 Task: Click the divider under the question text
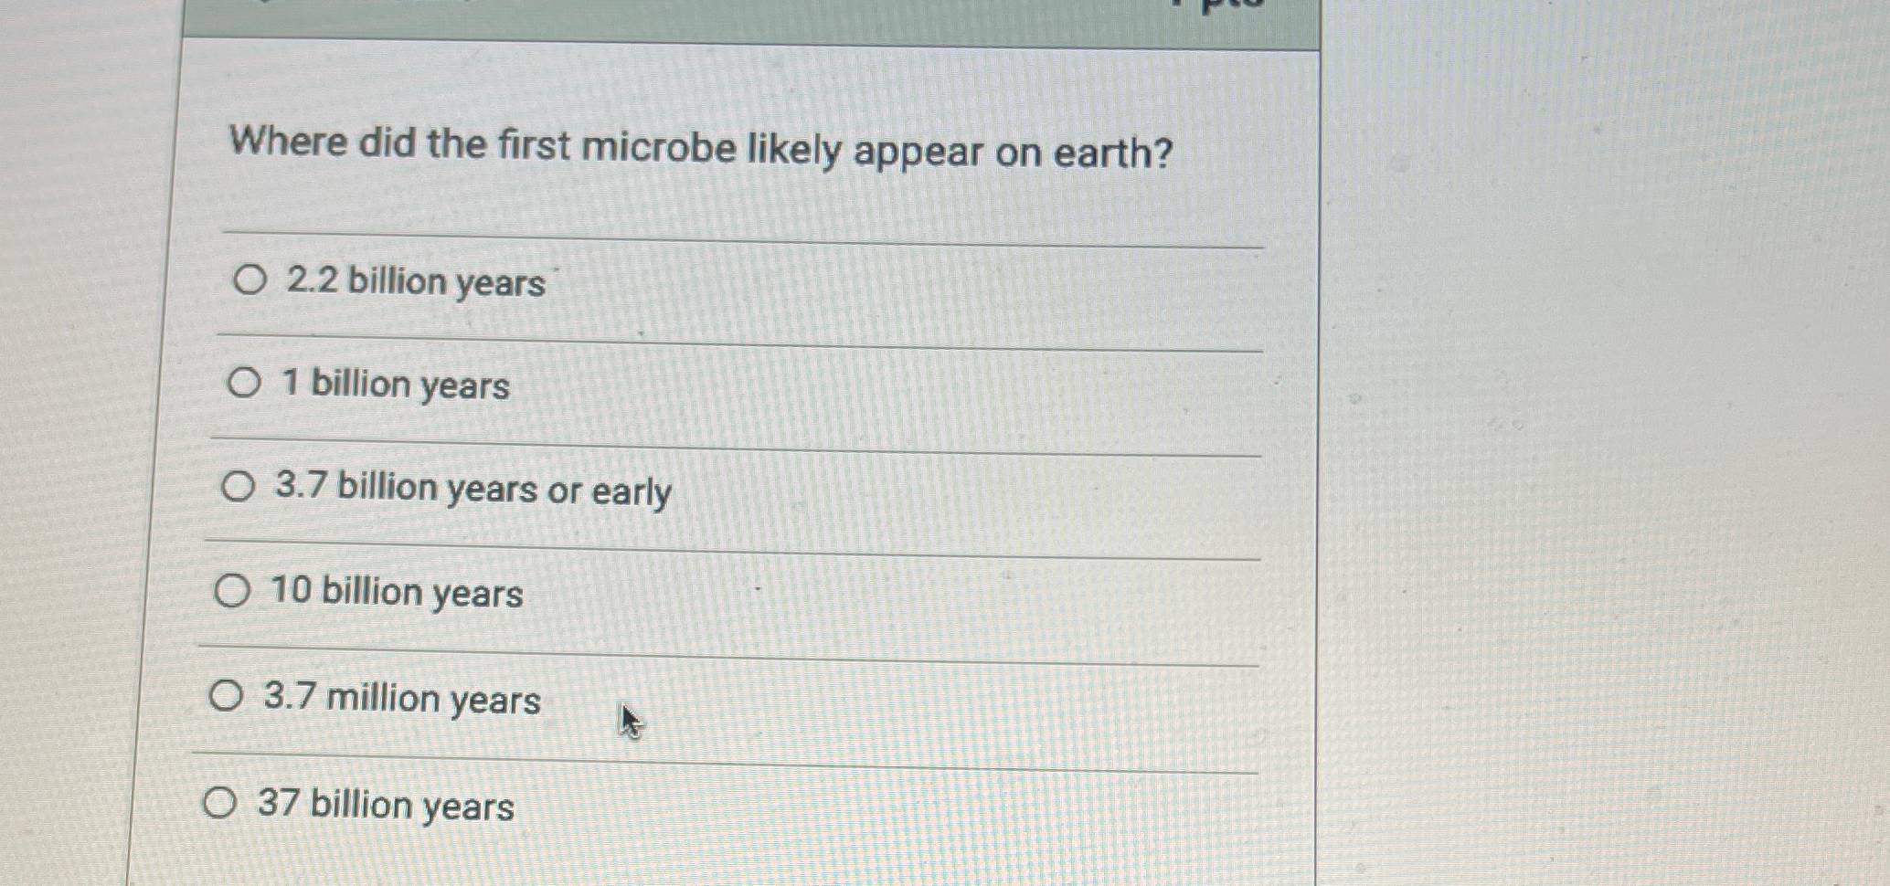click(731, 236)
